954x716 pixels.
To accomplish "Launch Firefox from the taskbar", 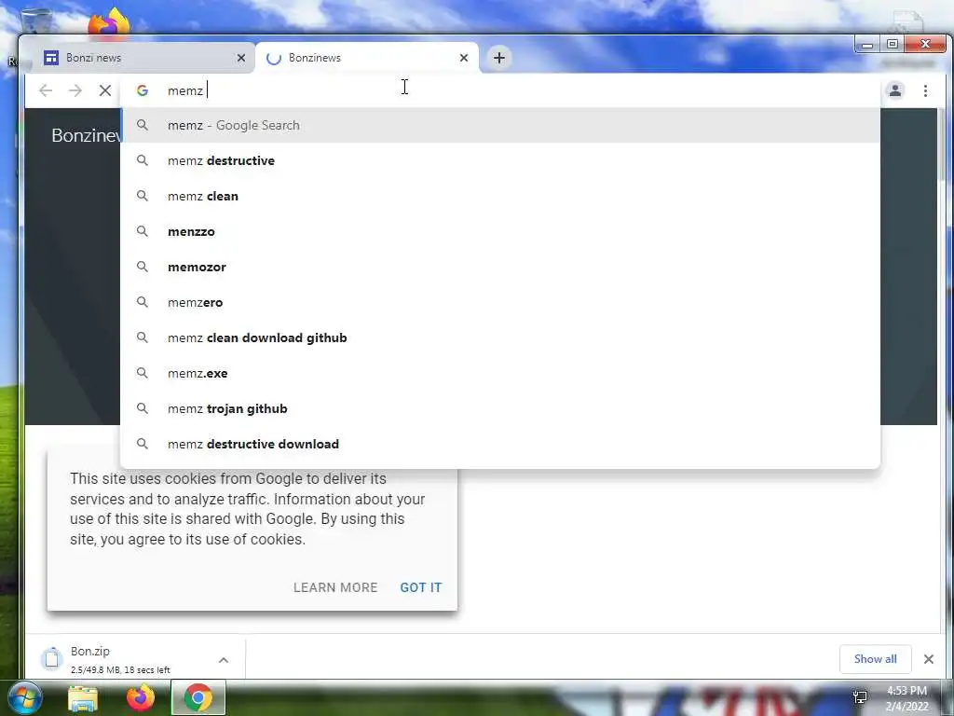I will coord(141,697).
